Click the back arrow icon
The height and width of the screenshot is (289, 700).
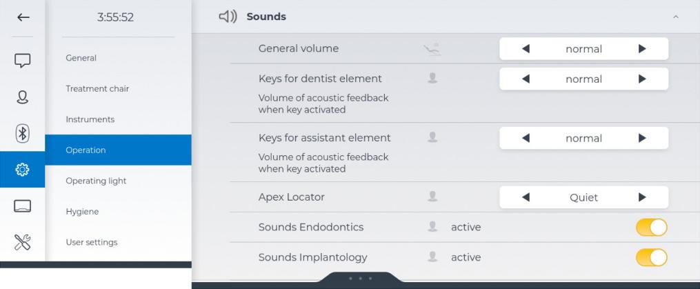[x=23, y=17]
